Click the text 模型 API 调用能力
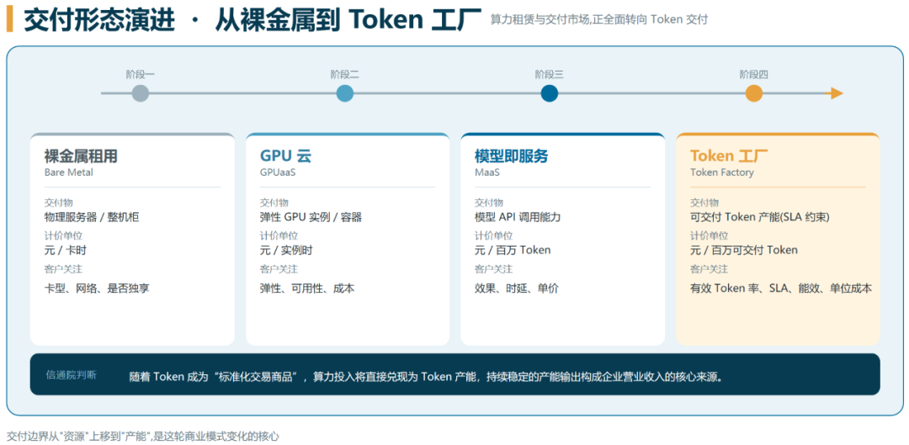The width and height of the screenshot is (909, 445). (518, 217)
